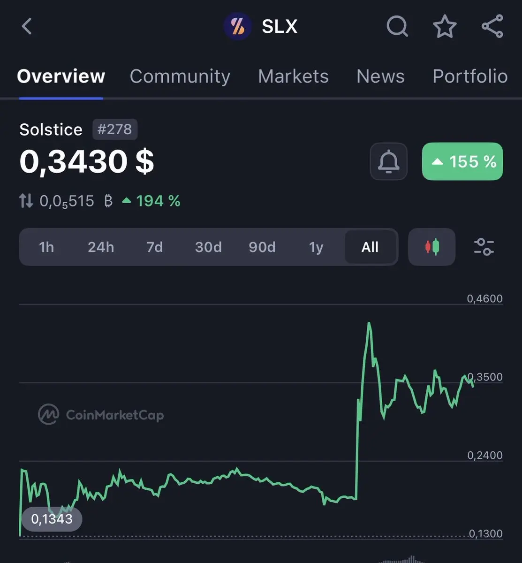
Task: Swap currency using the up-down arrows icon
Action: click(x=26, y=201)
